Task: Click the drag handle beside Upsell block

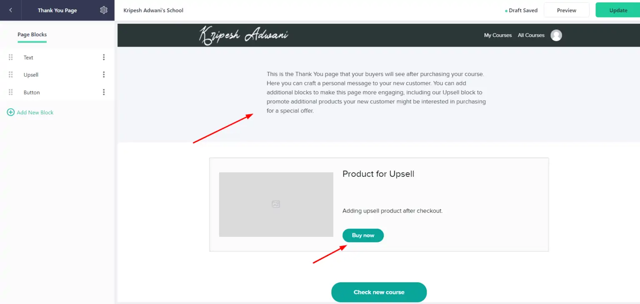Action: tap(11, 75)
